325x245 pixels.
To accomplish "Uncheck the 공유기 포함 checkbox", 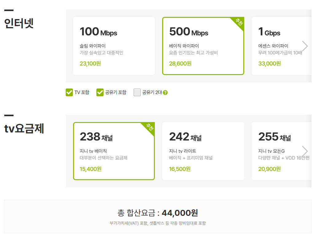I will (x=100, y=92).
